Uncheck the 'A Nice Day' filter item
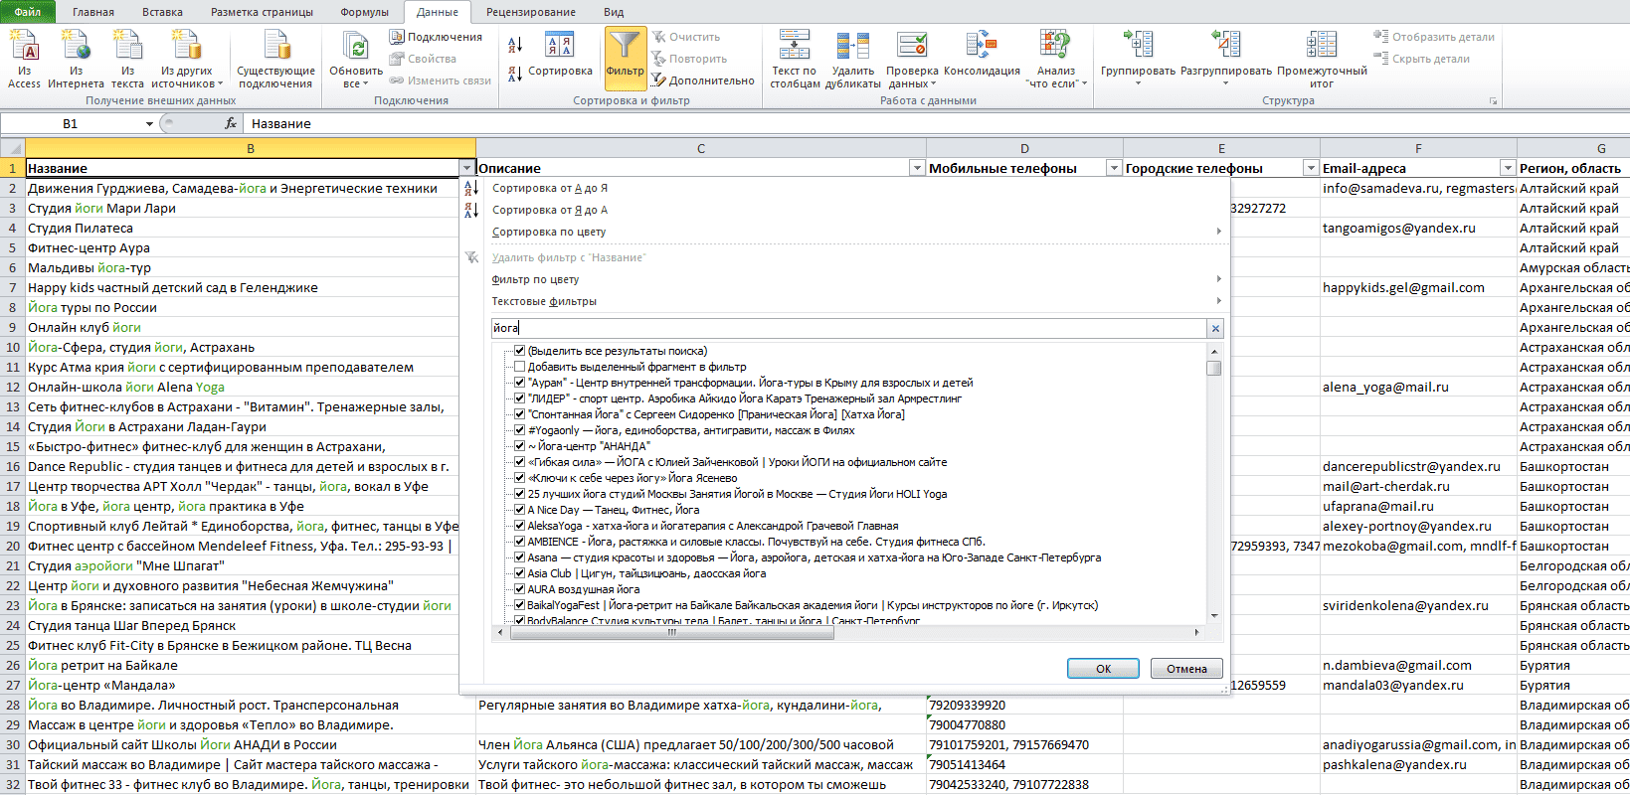Viewport: 1630px width, 795px height. point(519,510)
